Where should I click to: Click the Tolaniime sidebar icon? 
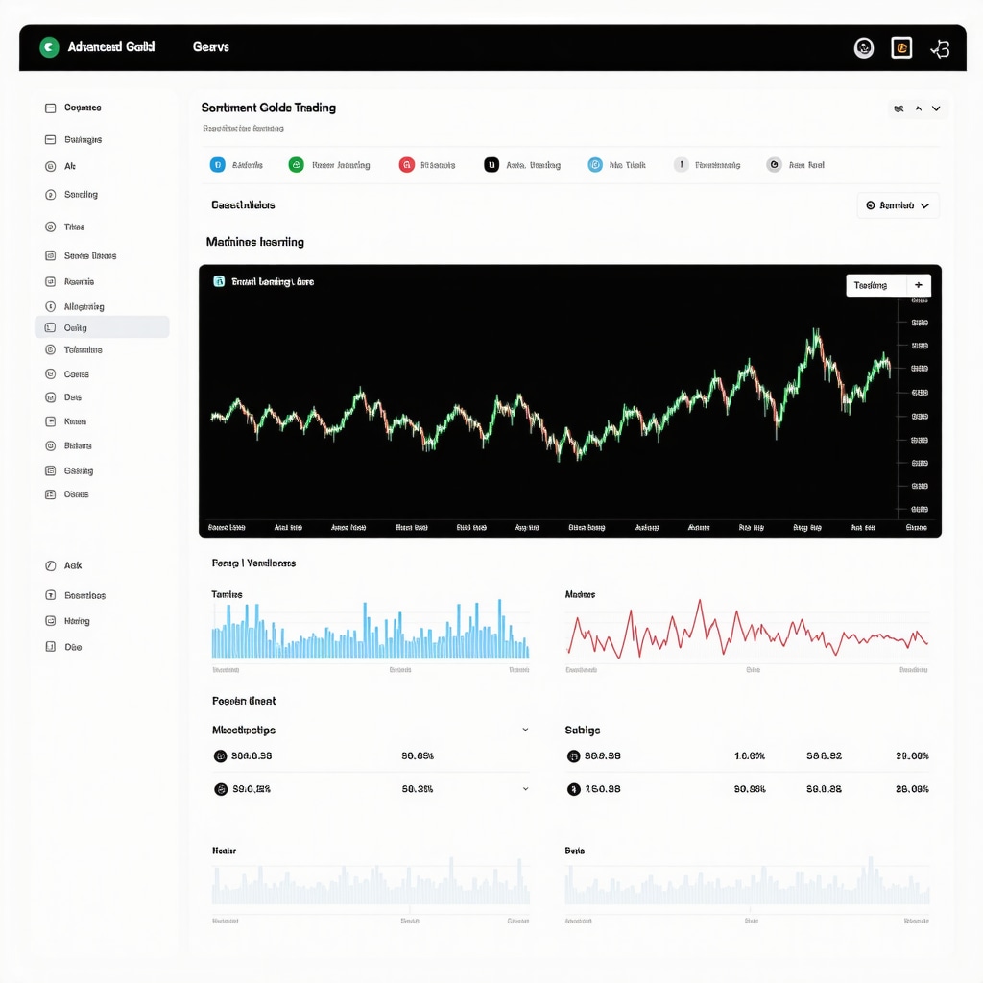point(50,349)
